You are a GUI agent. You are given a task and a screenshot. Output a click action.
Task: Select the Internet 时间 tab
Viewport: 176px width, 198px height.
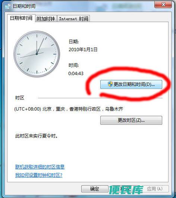click(73, 19)
